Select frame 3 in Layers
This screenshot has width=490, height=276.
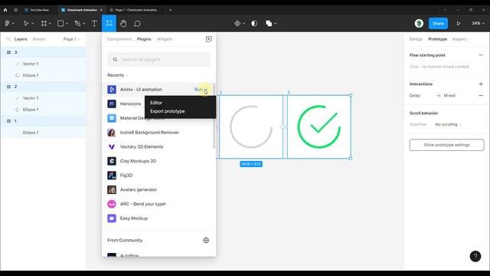tap(43, 52)
